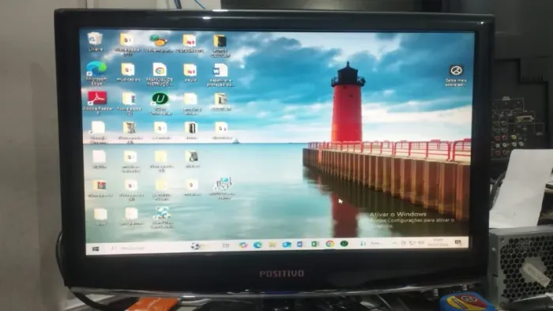
Task: Open the MANUAL DE INSTRUÇÕ... Chrome document
Action: (160, 74)
